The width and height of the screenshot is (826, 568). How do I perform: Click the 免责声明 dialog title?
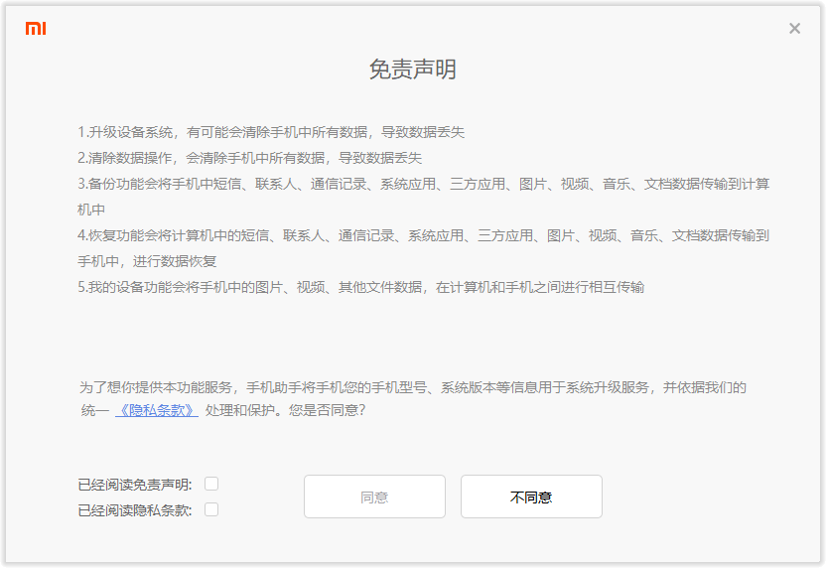412,70
